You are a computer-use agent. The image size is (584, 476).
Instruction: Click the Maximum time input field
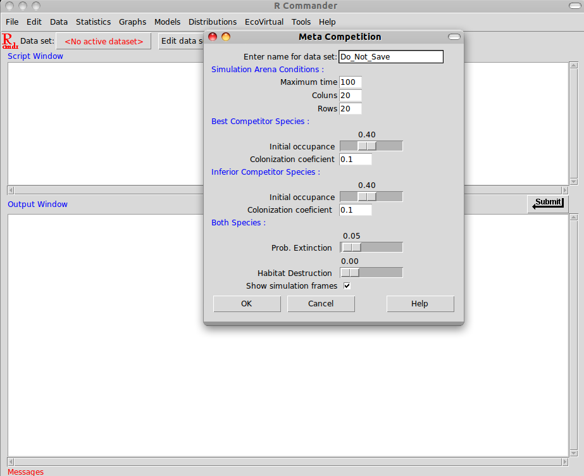351,82
